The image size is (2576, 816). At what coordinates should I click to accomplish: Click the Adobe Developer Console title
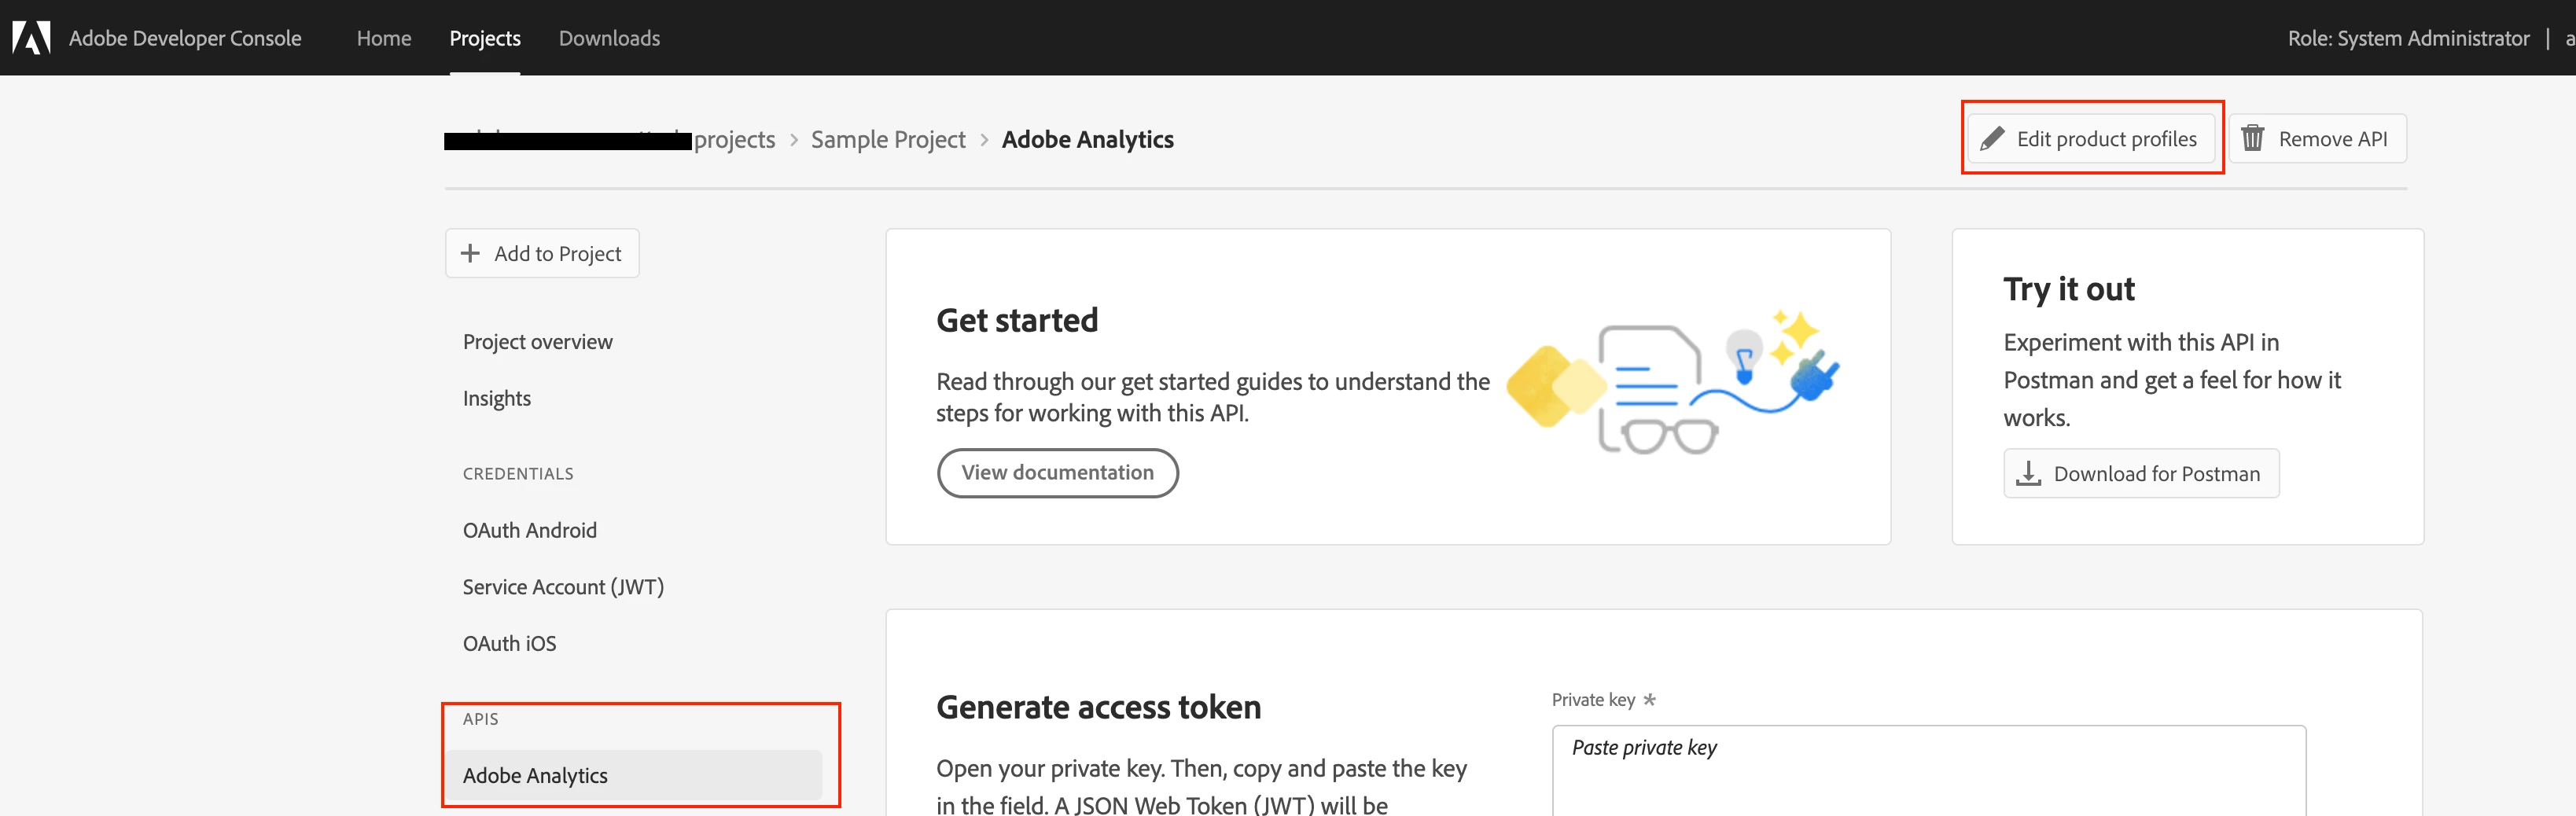coord(185,38)
